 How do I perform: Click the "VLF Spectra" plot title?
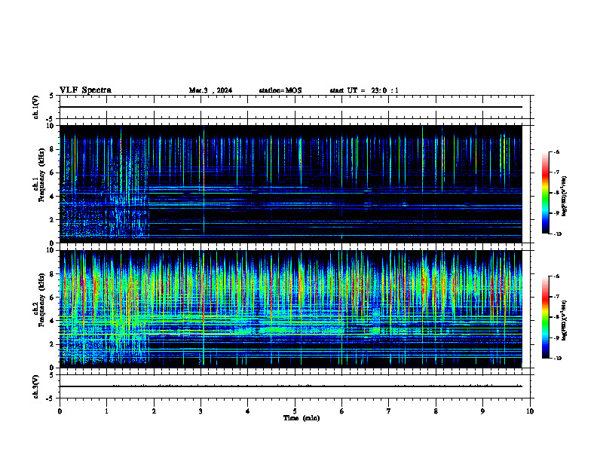point(85,90)
